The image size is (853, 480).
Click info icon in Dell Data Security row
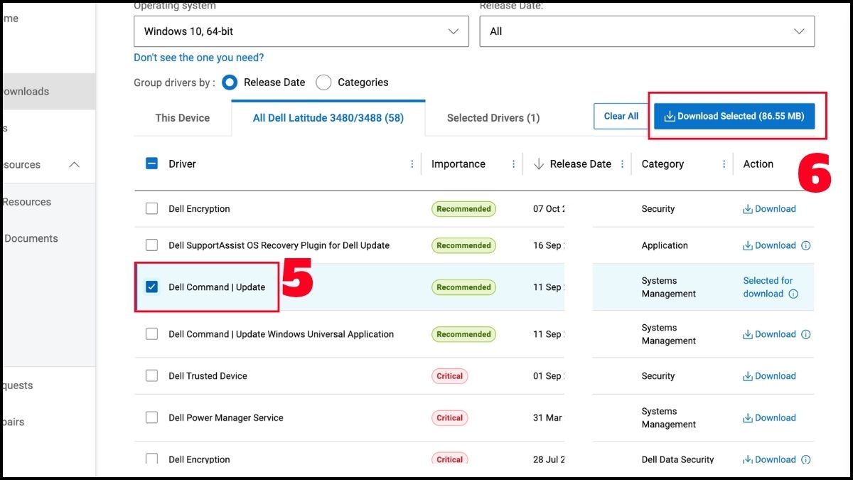[x=806, y=459]
